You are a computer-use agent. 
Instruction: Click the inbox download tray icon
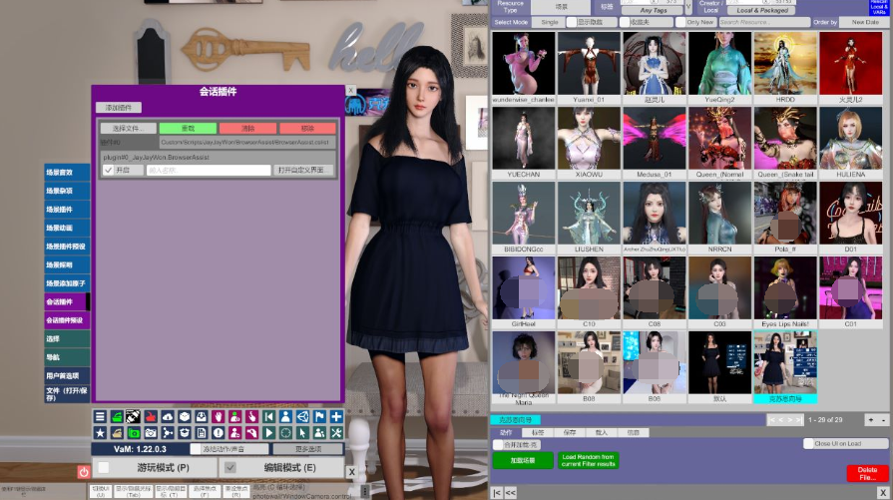point(202,417)
